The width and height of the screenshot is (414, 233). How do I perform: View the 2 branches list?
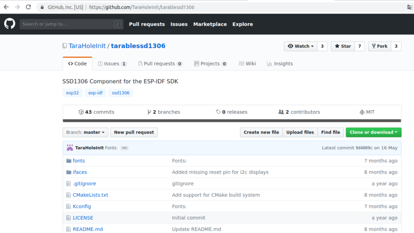pyautogui.click(x=164, y=112)
